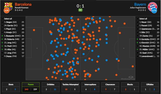The height and width of the screenshot is (94, 161).
Task: Switch to the Offsides tab
Action: [x=150, y=87]
